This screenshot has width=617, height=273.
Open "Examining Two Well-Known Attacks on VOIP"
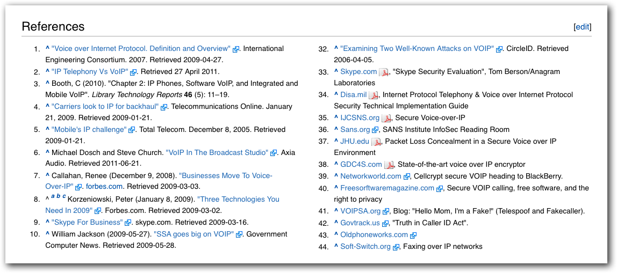click(x=417, y=49)
